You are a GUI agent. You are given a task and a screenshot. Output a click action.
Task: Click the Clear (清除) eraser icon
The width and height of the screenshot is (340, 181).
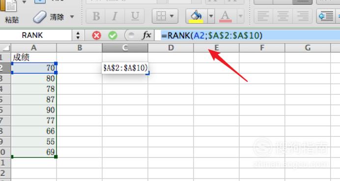click(40, 17)
